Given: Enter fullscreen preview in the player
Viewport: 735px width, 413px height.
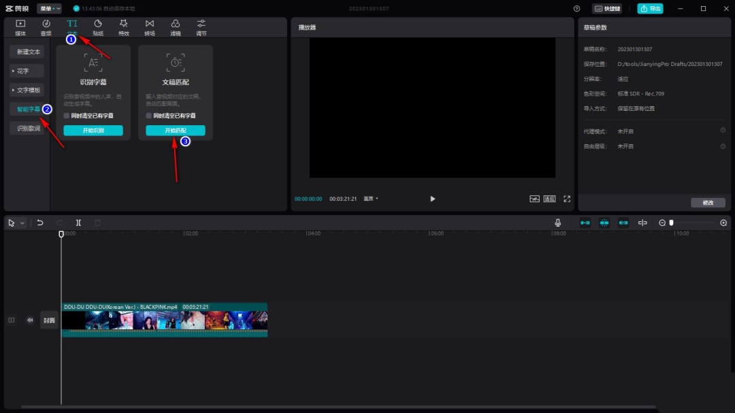Looking at the screenshot, I should click(x=567, y=199).
